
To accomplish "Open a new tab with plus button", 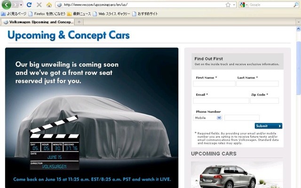I will [x=79, y=22].
